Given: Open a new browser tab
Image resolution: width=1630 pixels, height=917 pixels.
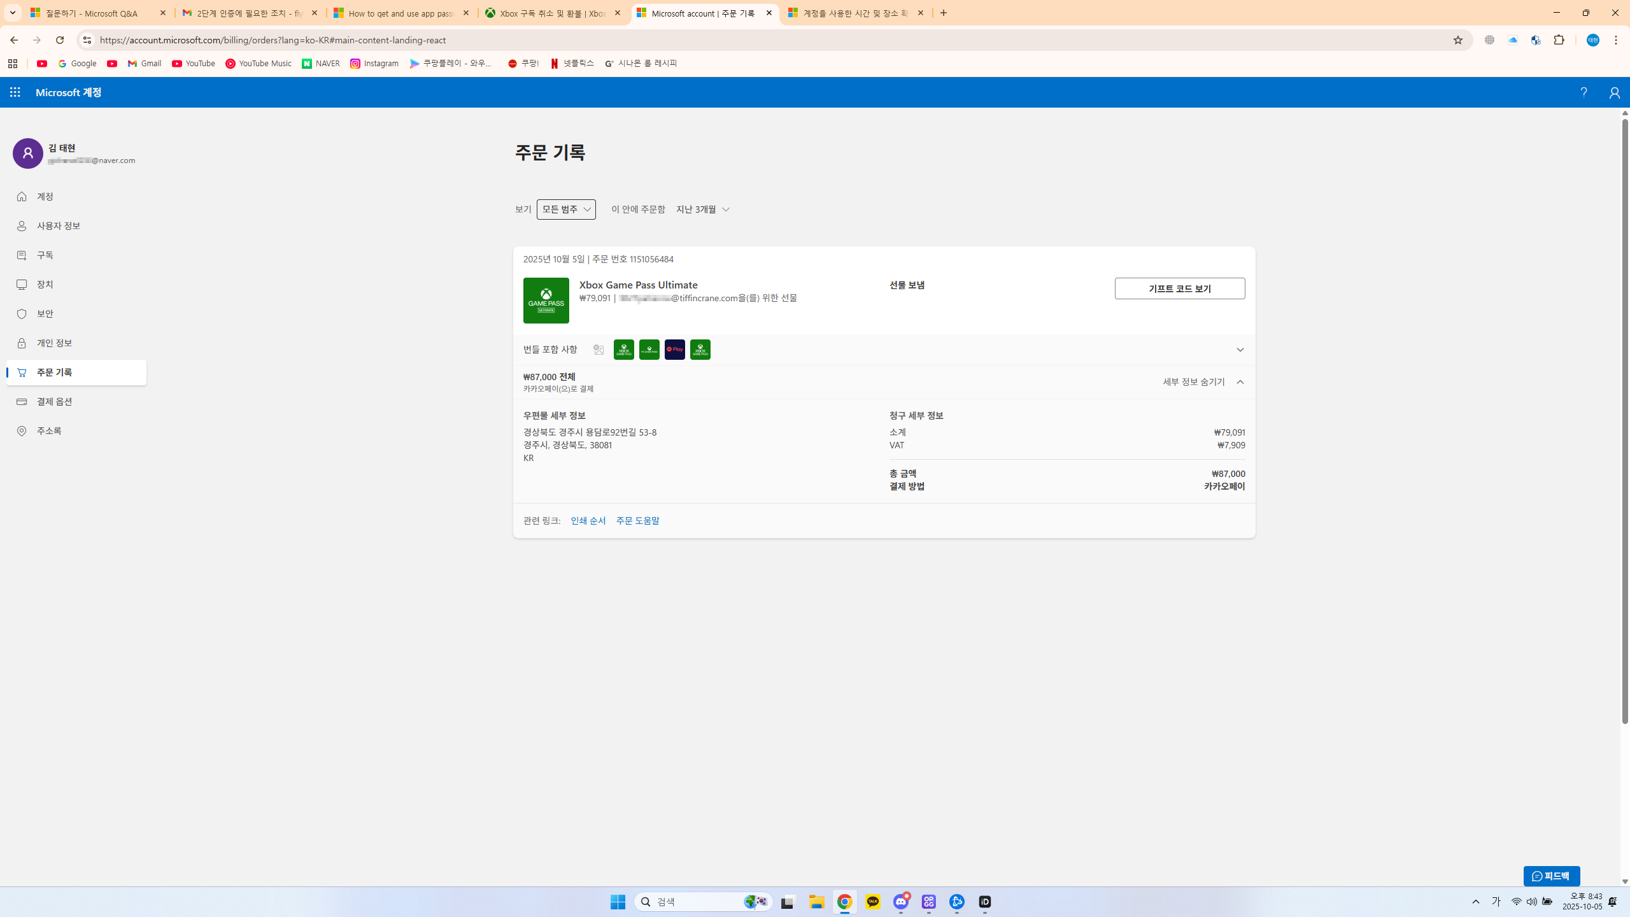Looking at the screenshot, I should [x=944, y=13].
